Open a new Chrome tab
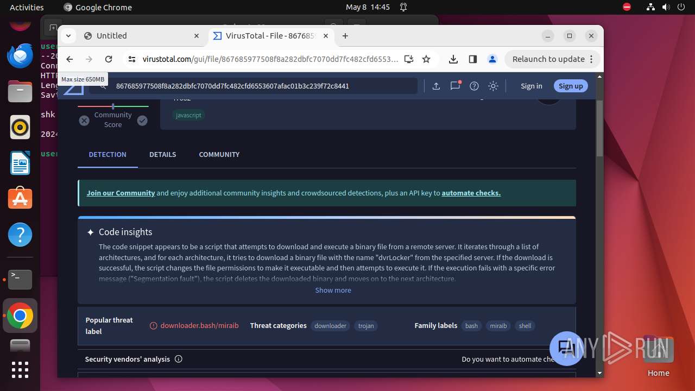This screenshot has height=391, width=695. click(x=345, y=36)
